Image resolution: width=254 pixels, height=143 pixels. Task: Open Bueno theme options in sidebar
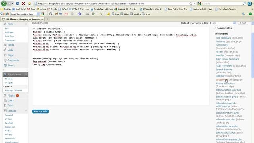(11, 65)
